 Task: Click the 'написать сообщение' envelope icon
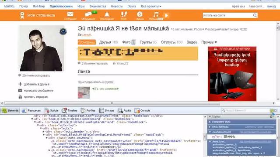[20, 90]
